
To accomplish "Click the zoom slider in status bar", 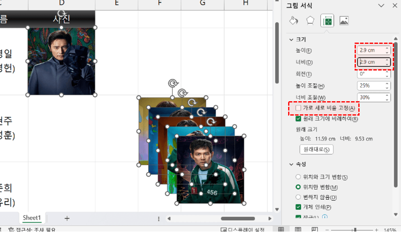I will 355,230.
